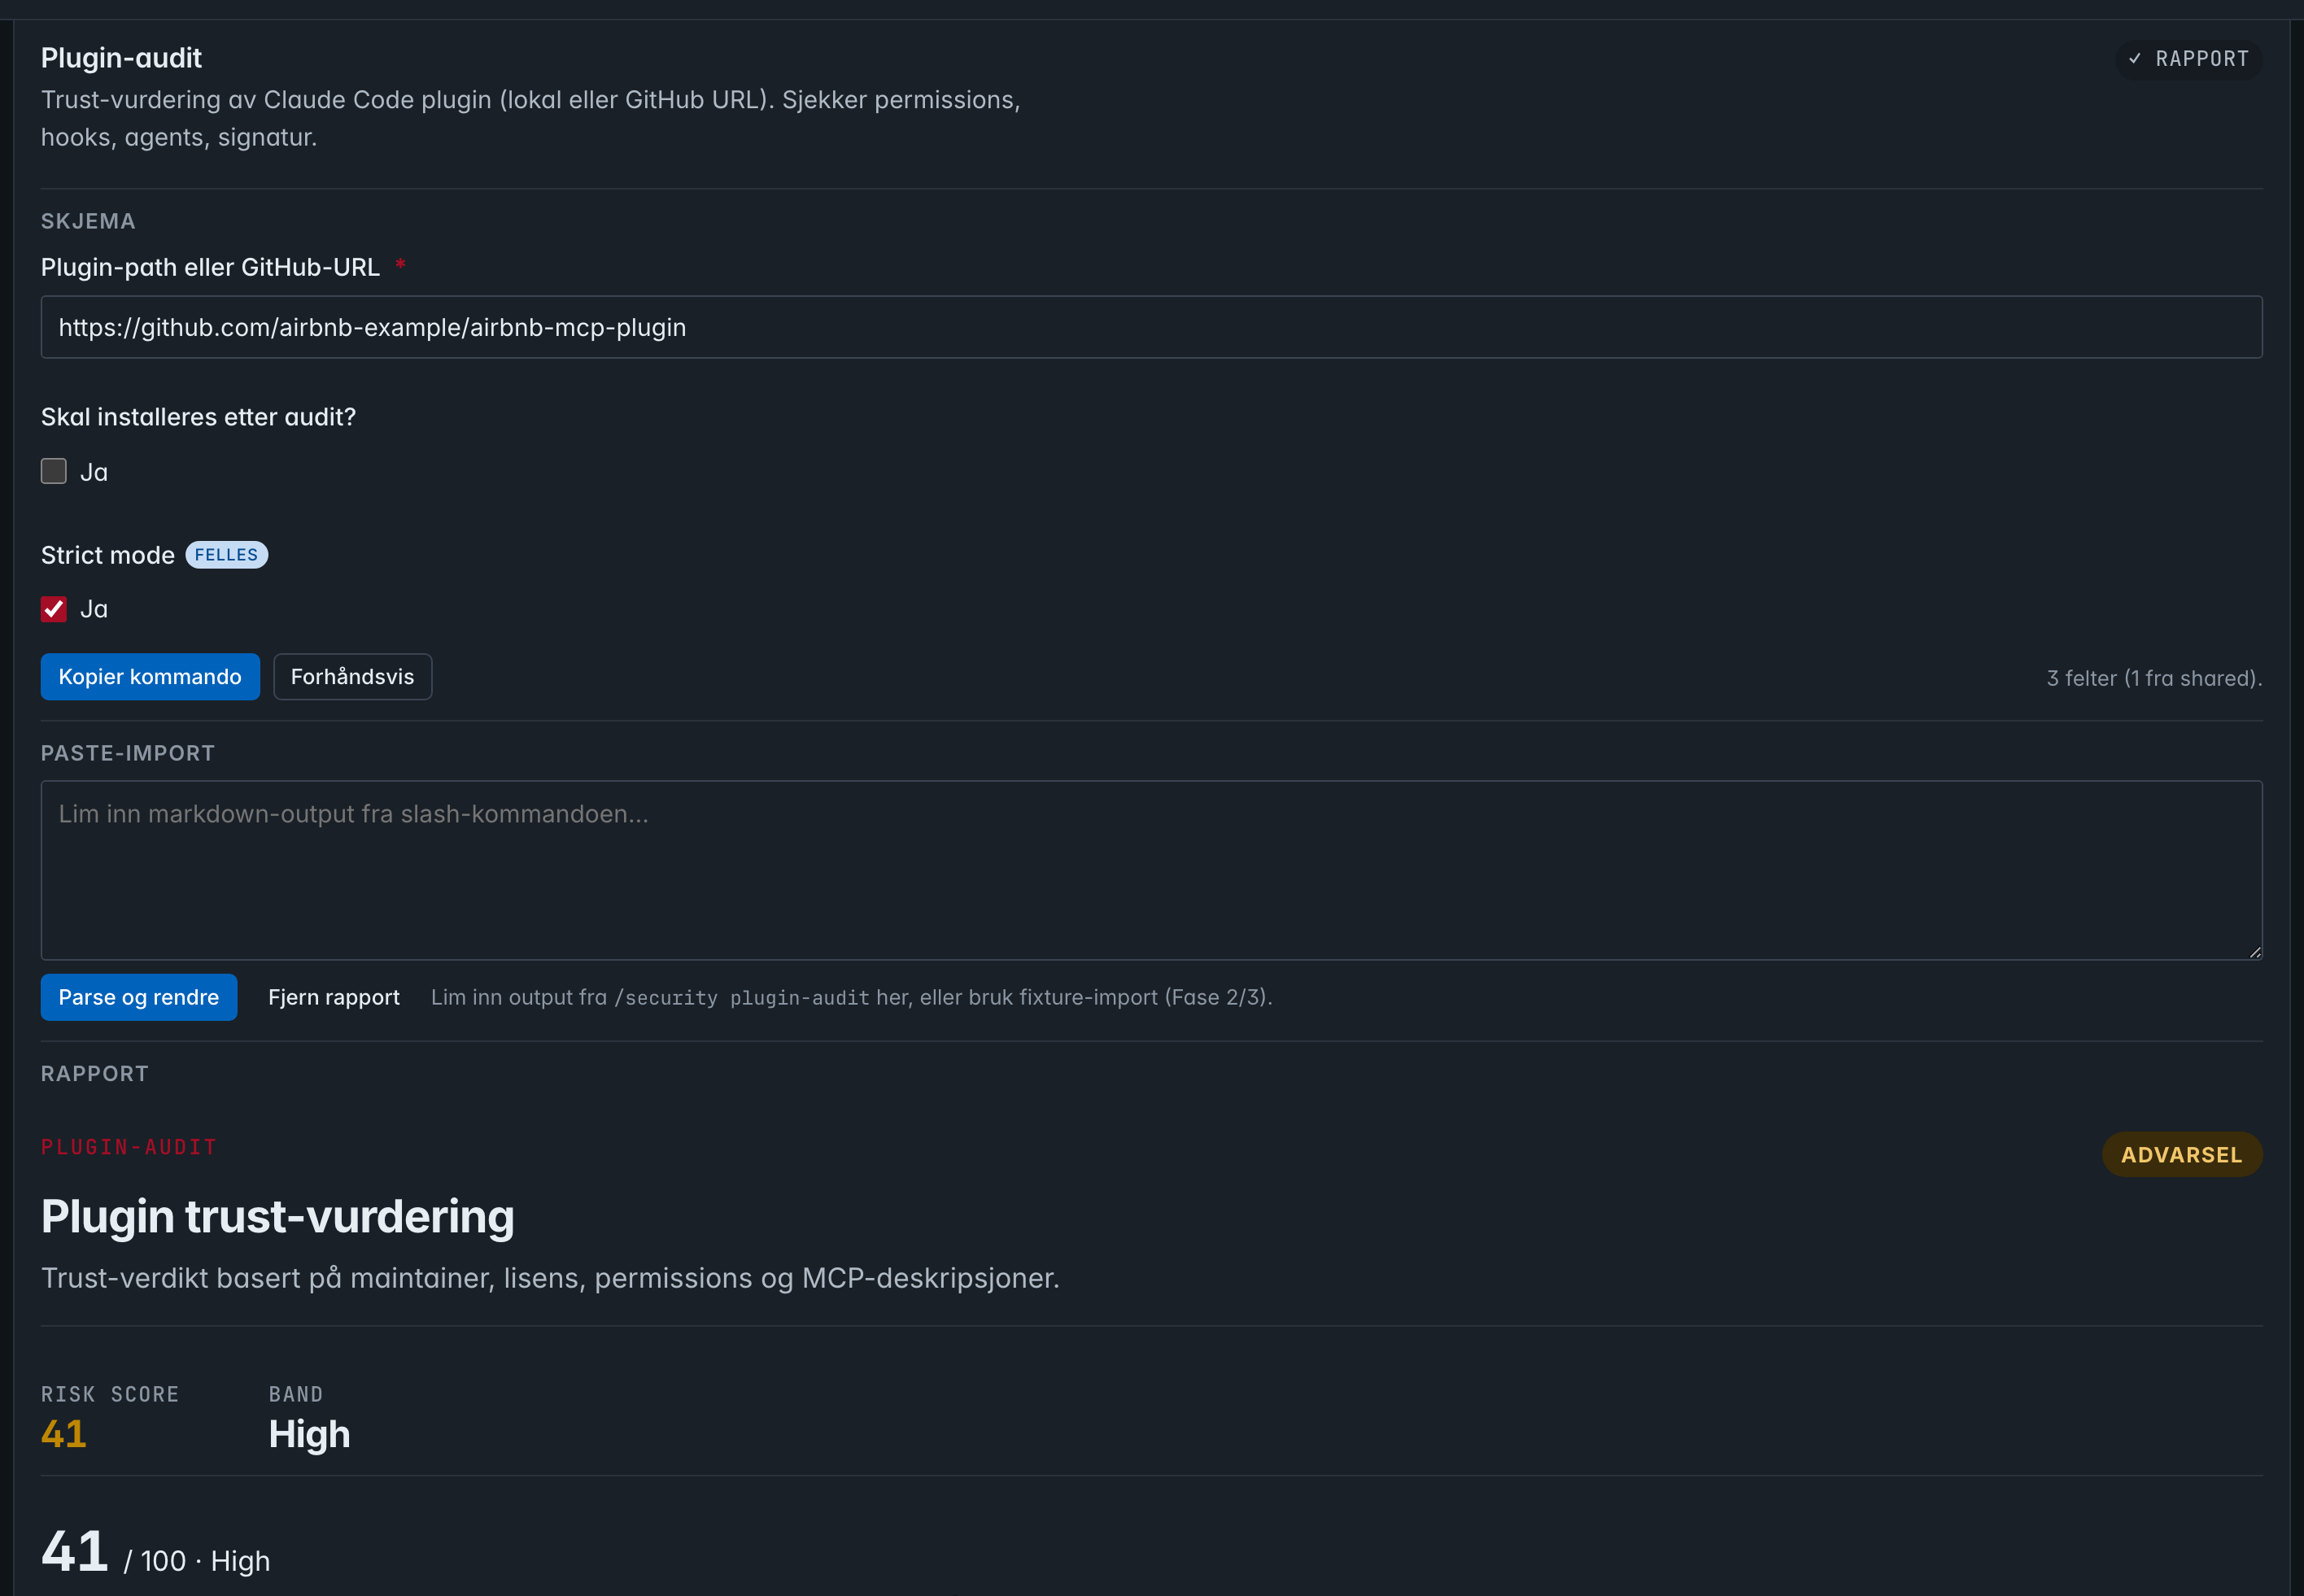The image size is (2304, 1596).
Task: Open the Forhåndsvis preview button
Action: coord(352,677)
